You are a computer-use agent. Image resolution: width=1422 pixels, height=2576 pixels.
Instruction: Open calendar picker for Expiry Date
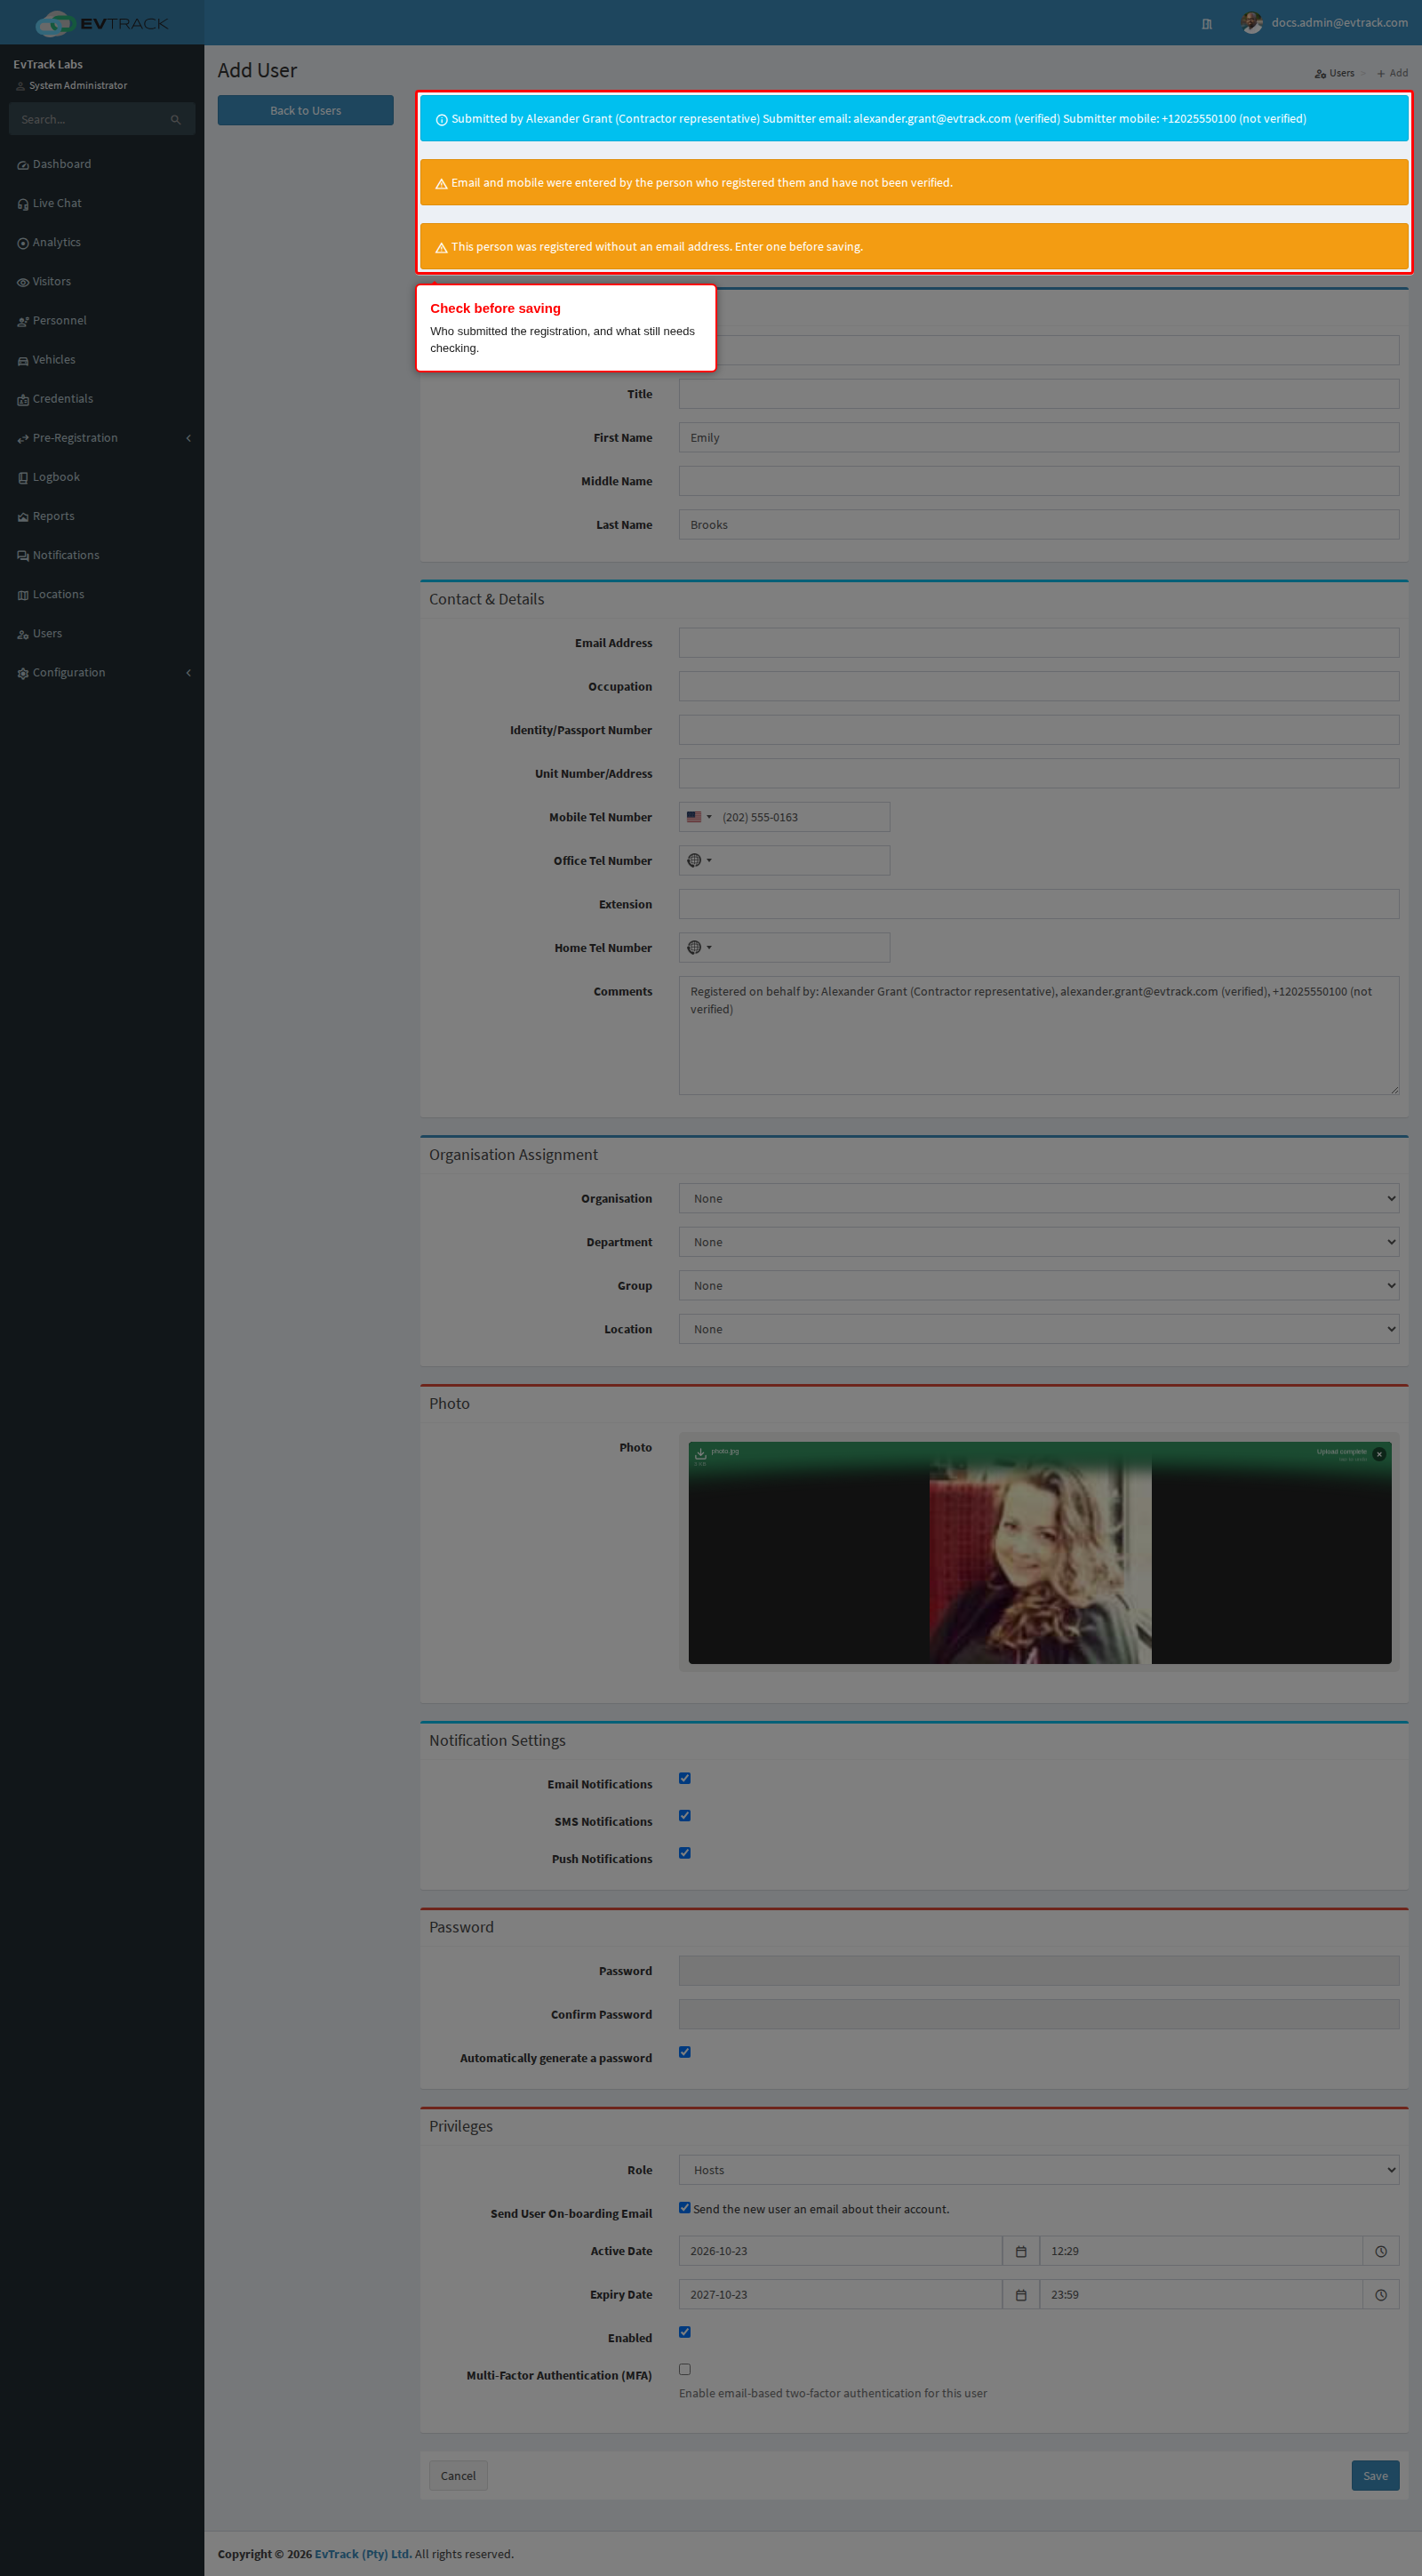(x=1020, y=2295)
